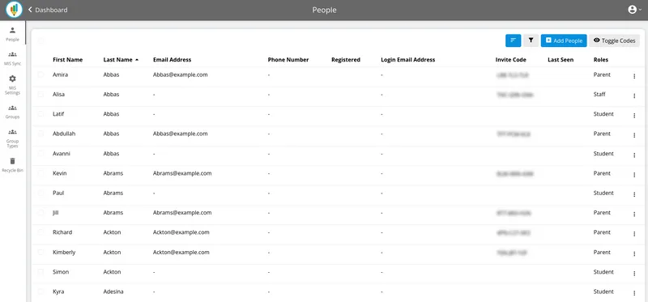Toggle Last Name column sort order
The image size is (648, 302).
[121, 59]
